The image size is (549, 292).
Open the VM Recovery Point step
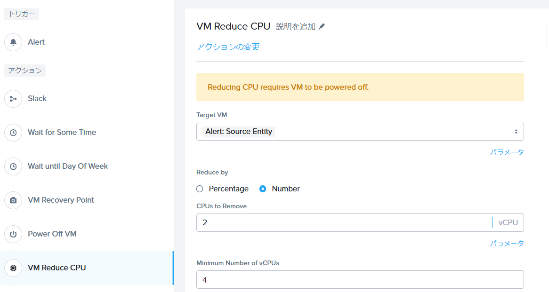61,200
